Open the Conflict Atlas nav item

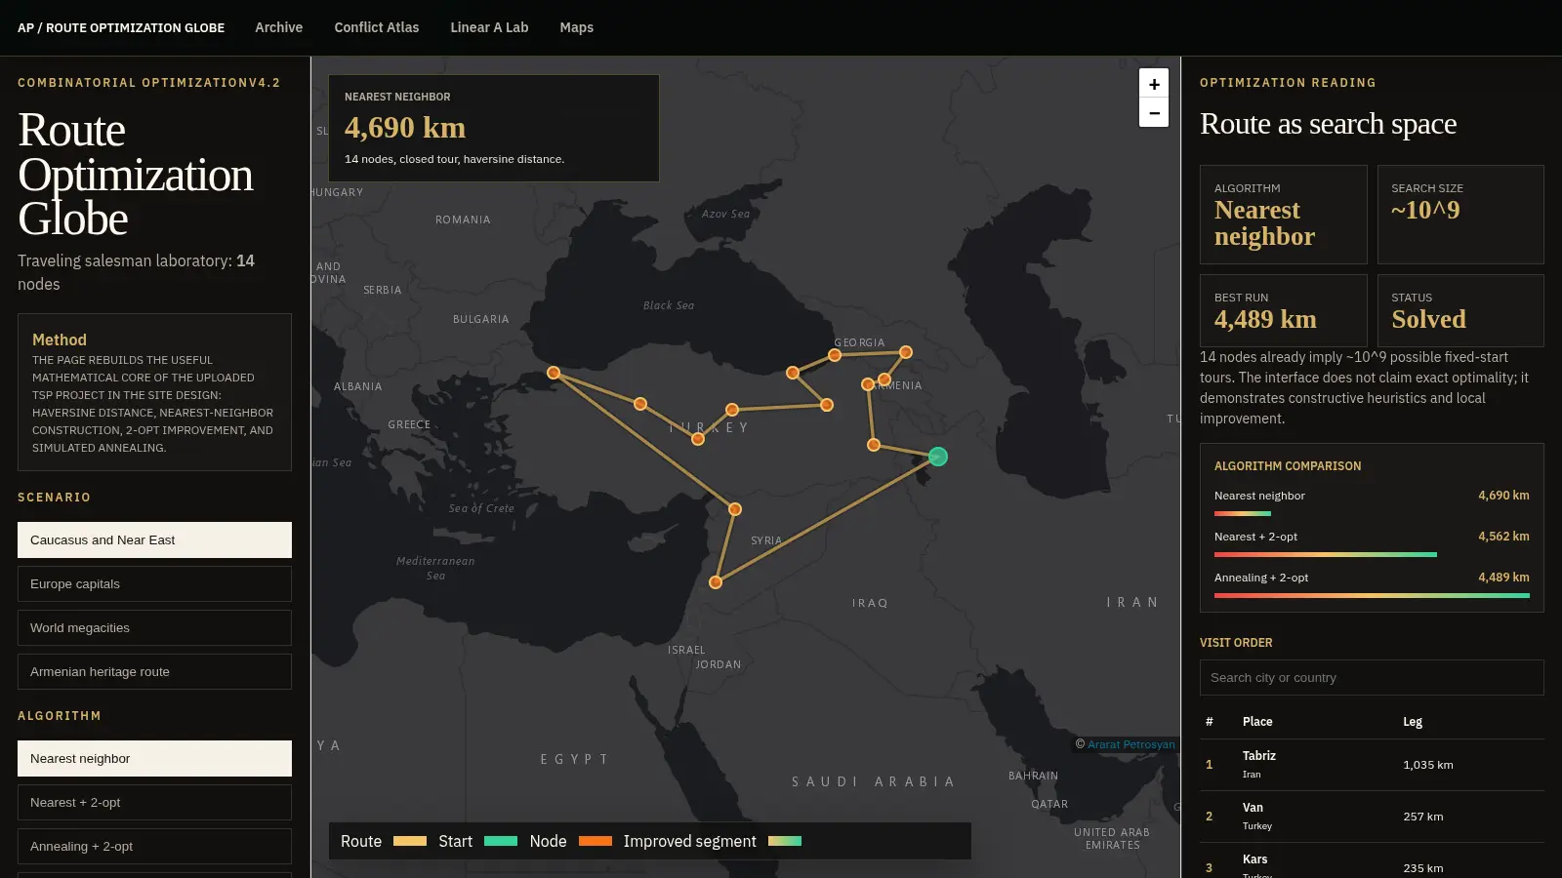[377, 27]
